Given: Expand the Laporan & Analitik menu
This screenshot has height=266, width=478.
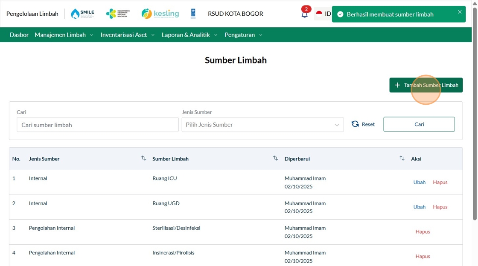Looking at the screenshot, I should pyautogui.click(x=189, y=34).
